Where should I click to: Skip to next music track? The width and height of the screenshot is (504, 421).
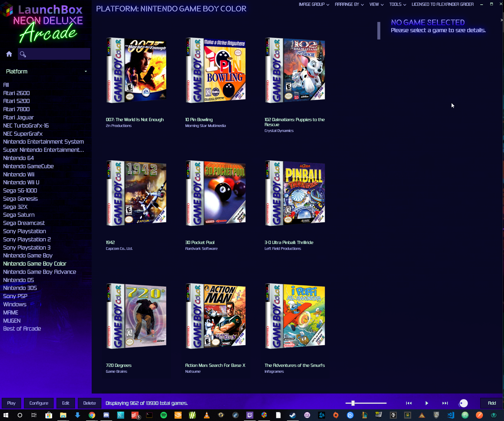click(445, 403)
